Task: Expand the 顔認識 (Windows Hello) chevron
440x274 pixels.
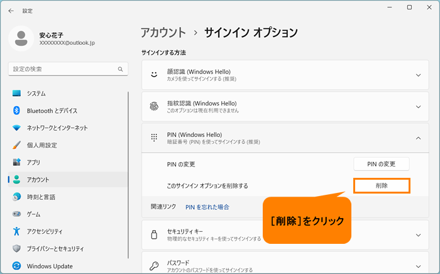Action: [419, 75]
